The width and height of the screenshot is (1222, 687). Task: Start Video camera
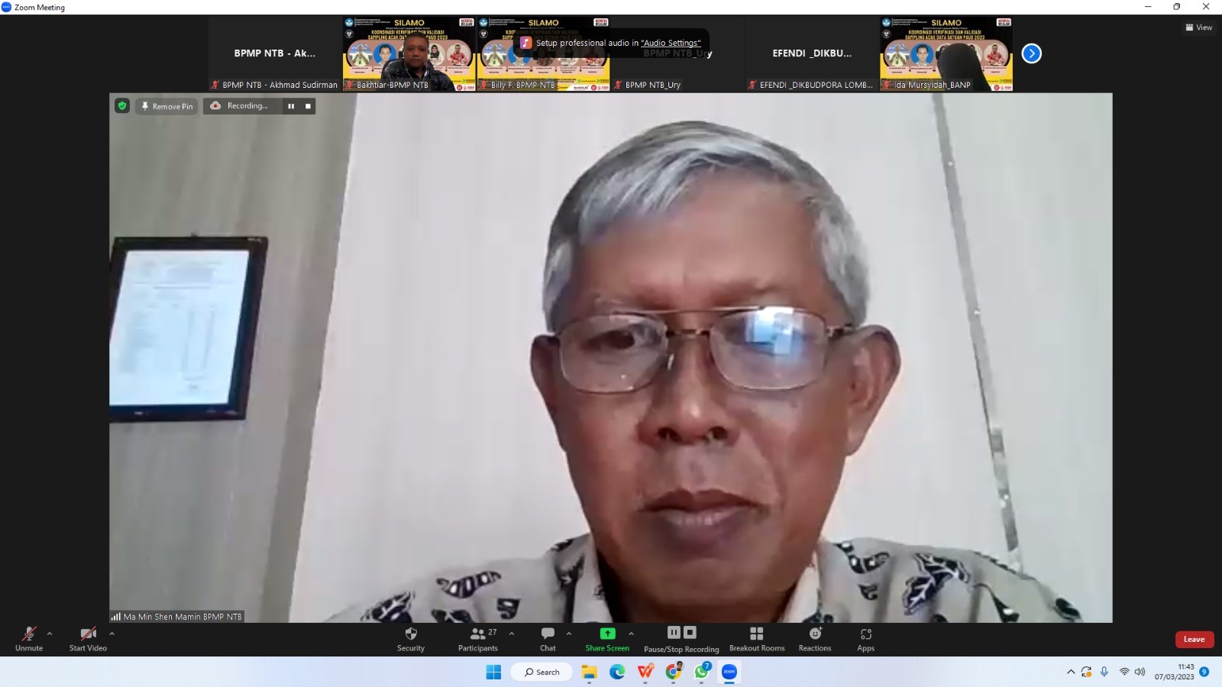pos(88,639)
